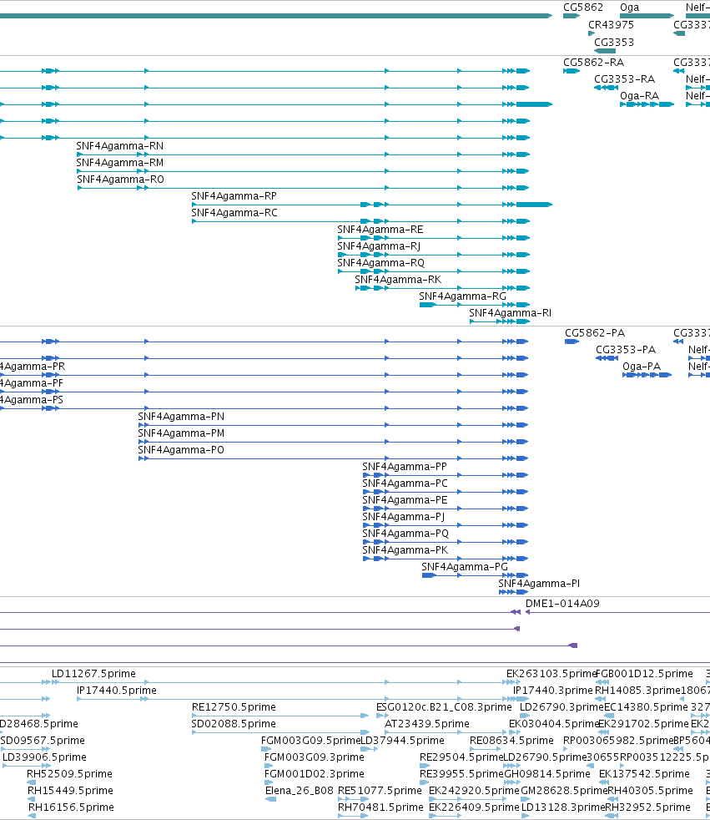Select the CG3353-RA transcript label
710x820 pixels.
pyautogui.click(x=624, y=79)
